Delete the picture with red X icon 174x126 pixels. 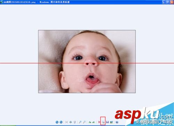99,122
